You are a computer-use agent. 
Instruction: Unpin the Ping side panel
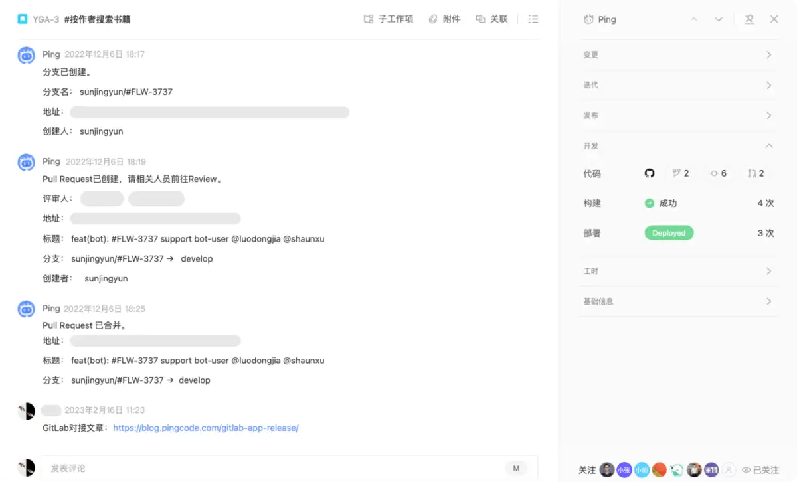[749, 19]
